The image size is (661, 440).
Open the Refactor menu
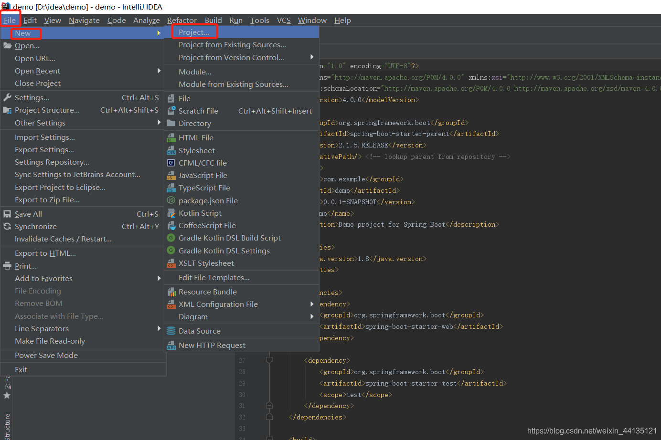(x=181, y=20)
